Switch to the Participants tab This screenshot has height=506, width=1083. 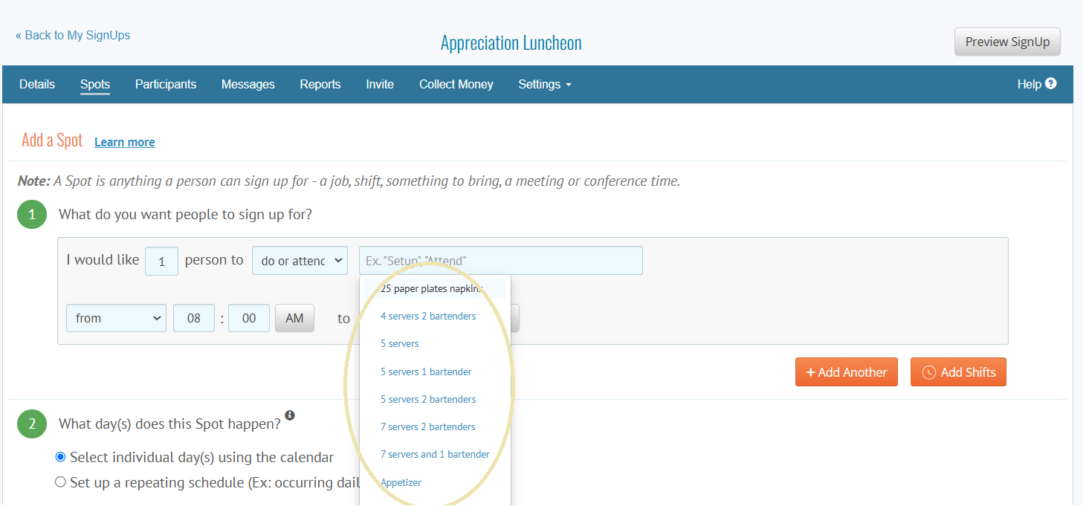(166, 85)
